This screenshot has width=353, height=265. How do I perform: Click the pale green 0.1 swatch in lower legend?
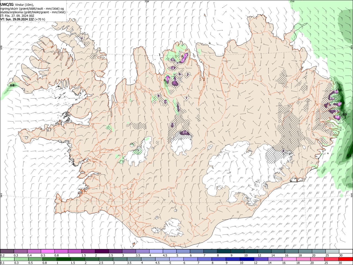coord(7,259)
